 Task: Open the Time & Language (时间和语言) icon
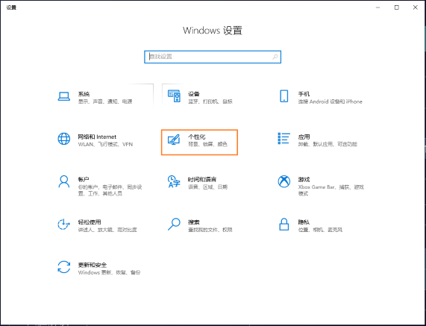[x=174, y=181]
